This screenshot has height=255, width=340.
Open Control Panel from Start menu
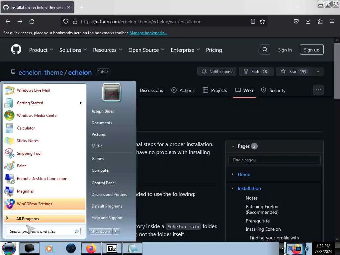(x=104, y=183)
